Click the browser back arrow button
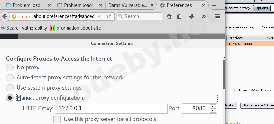This screenshot has width=274, height=124. pyautogui.click(x=4, y=16)
